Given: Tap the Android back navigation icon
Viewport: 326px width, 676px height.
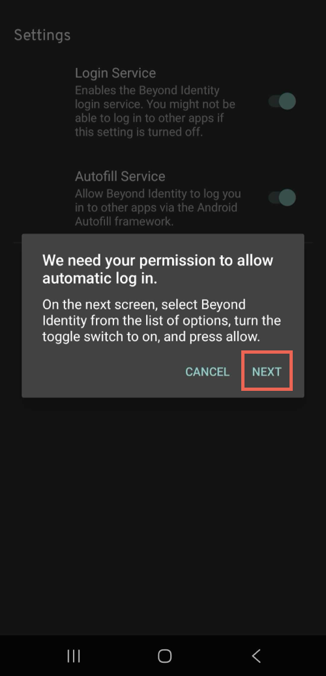Looking at the screenshot, I should 256,656.
